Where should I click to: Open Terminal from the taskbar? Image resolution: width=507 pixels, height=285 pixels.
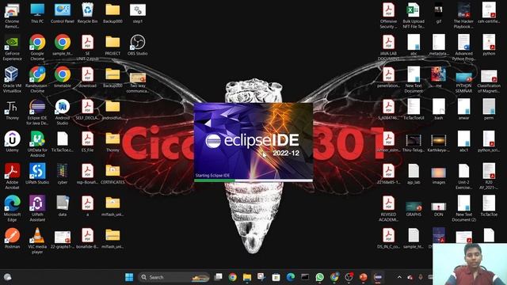tap(305, 277)
